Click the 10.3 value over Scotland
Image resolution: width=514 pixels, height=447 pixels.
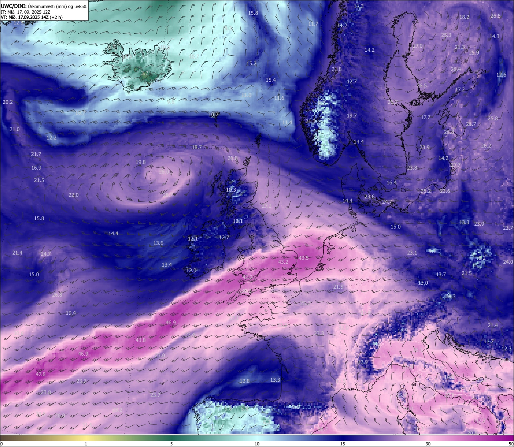231,190
